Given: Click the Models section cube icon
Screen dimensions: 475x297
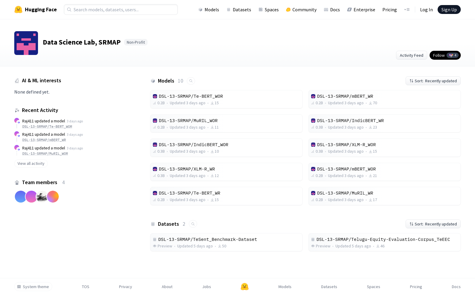Looking at the screenshot, I should click(153, 81).
